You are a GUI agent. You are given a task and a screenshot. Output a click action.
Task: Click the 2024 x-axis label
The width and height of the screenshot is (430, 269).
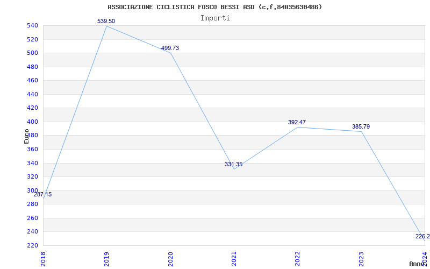[x=425, y=259]
